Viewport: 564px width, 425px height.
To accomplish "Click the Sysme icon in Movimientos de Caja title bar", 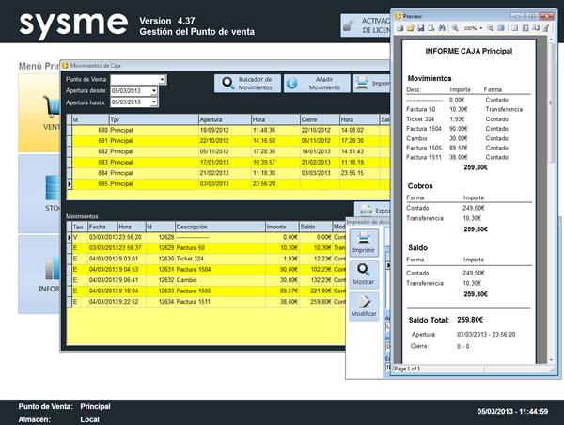I will (65, 65).
